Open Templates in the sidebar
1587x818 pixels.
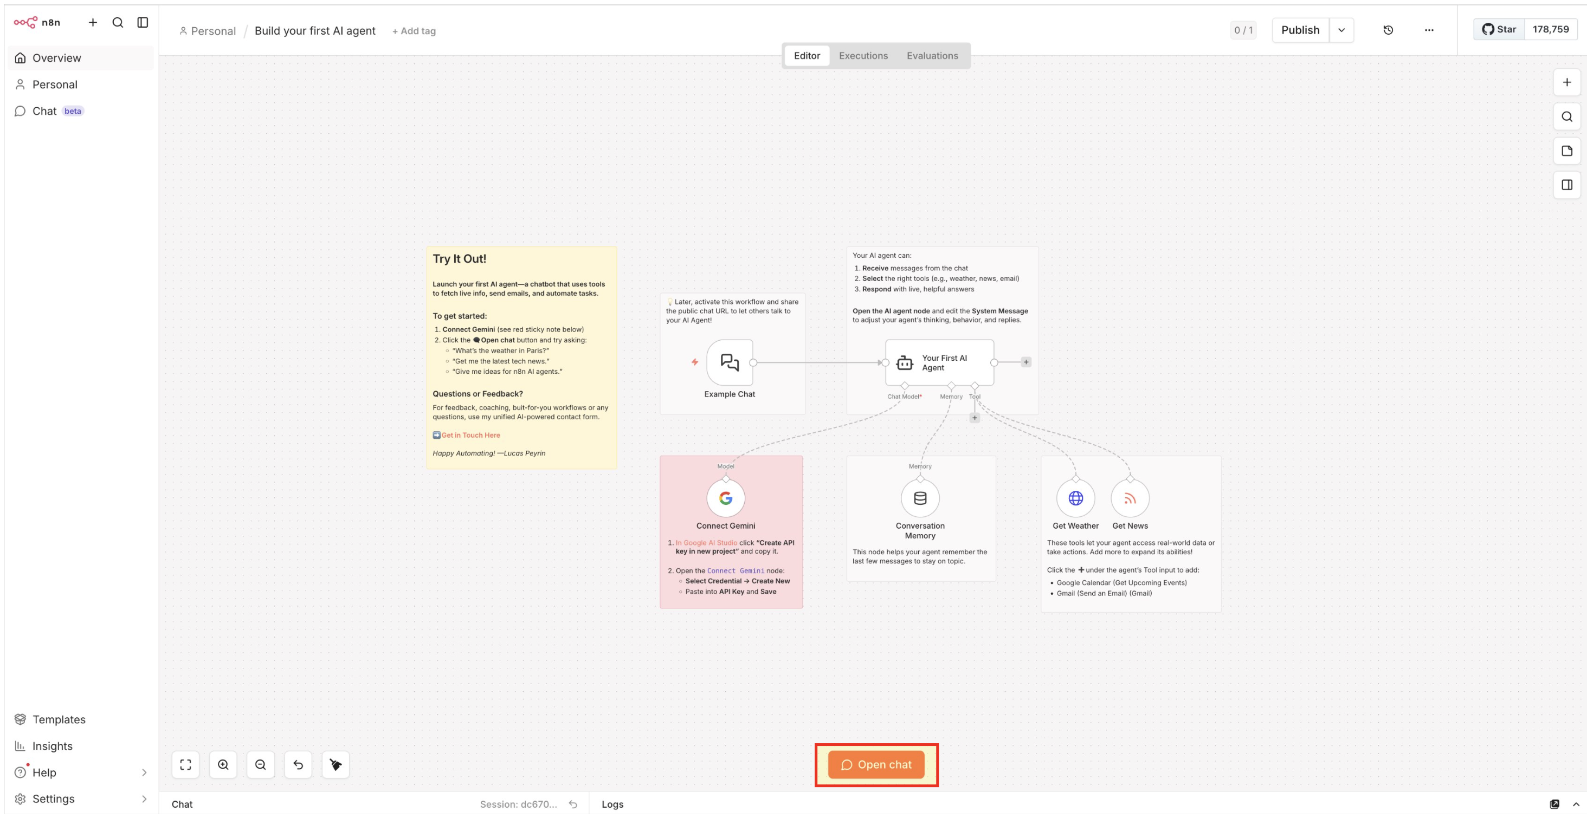coord(81,719)
